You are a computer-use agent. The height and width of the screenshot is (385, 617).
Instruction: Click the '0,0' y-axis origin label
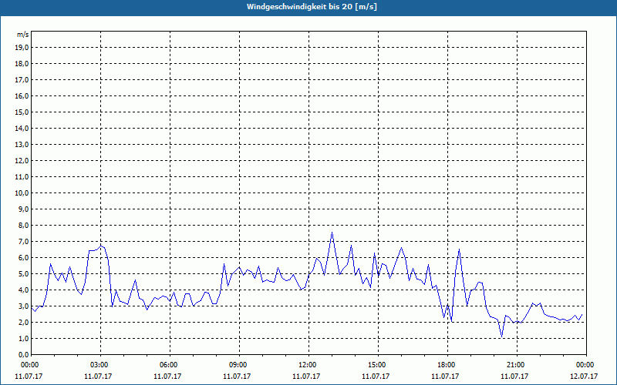pos(23,354)
